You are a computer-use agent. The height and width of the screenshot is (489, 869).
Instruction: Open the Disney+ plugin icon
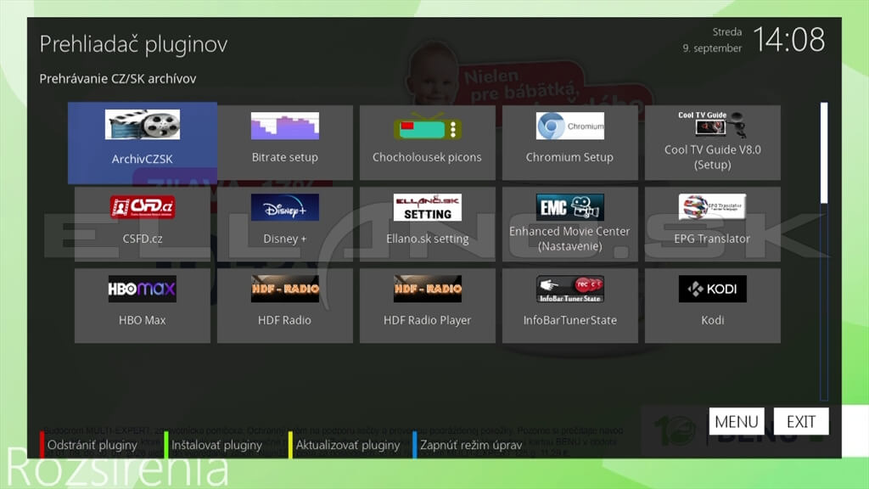pyautogui.click(x=285, y=207)
